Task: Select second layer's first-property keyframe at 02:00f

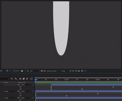Action: [x=98, y=93]
